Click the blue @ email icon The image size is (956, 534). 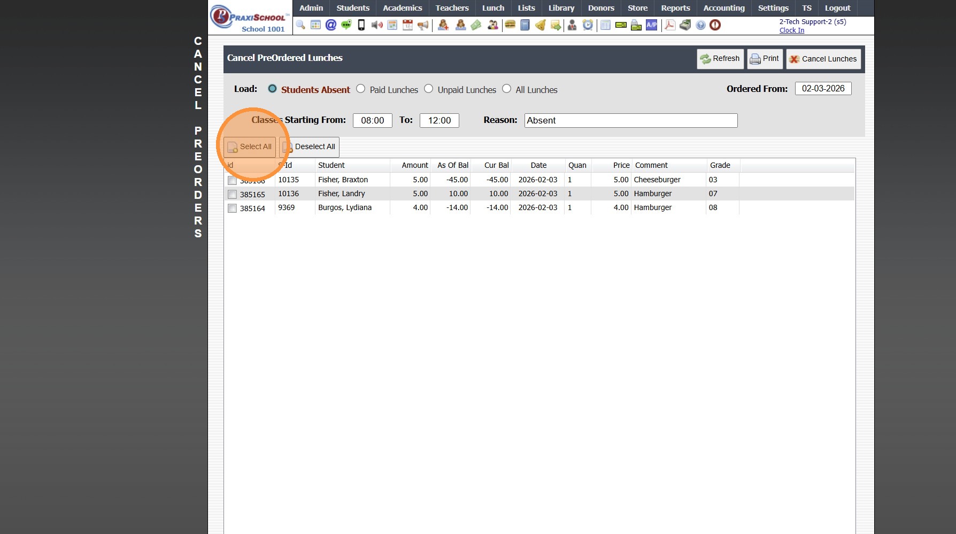click(331, 25)
